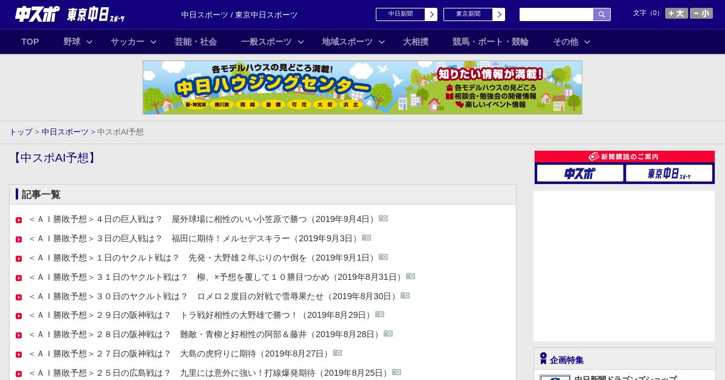The width and height of the screenshot is (725, 380).
Task: Expand the サッカー dropdown chevron
Action: tap(153, 42)
